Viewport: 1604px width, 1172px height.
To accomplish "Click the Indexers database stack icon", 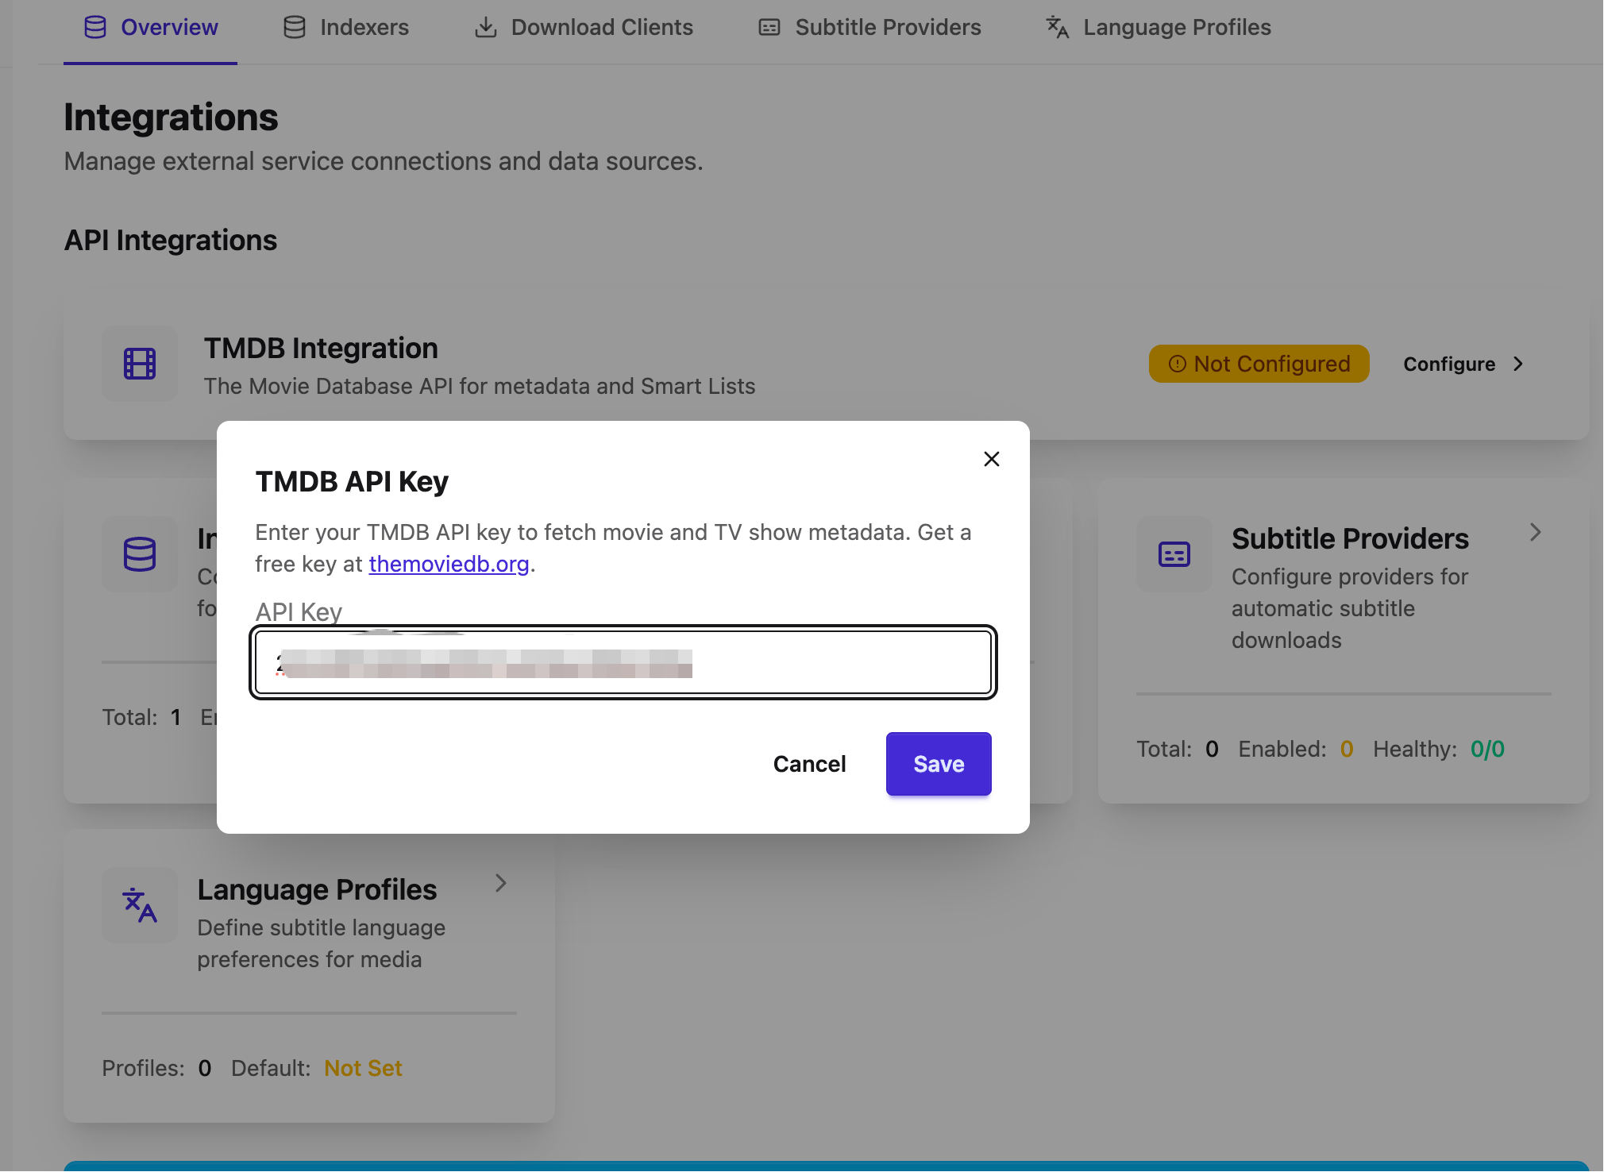I will (x=140, y=554).
